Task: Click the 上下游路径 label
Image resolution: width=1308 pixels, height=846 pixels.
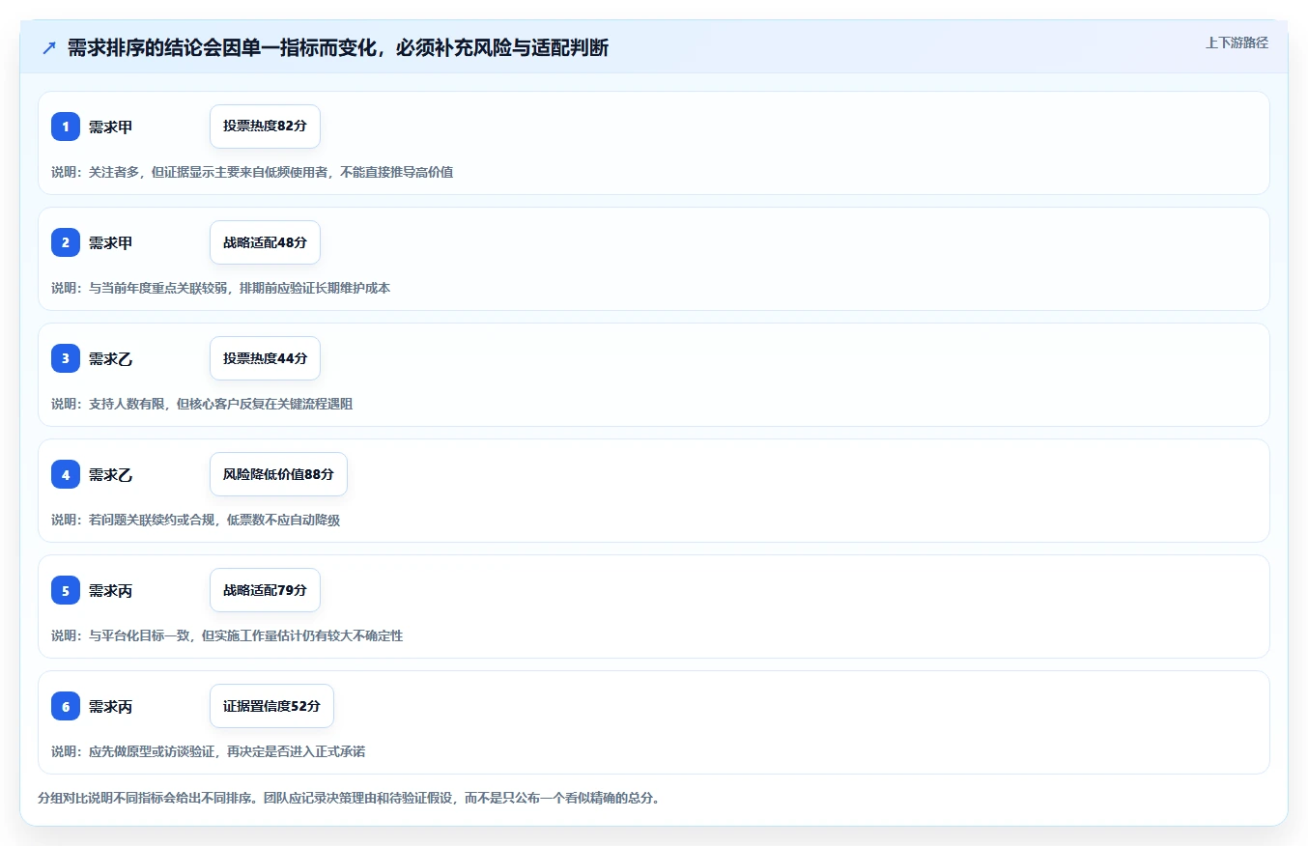Action: coord(1237,42)
